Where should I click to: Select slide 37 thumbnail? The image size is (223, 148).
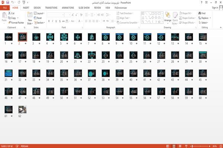pyautogui.click(x=92, y=73)
